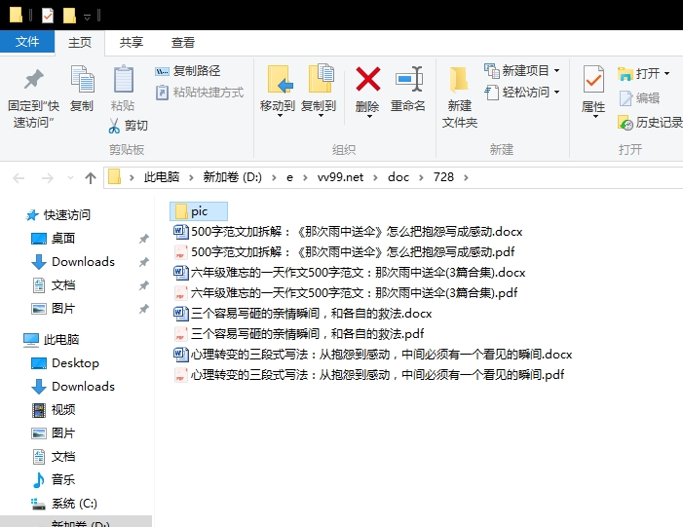Image resolution: width=683 pixels, height=527 pixels.
Task: Expand dropdown arrow under Move to
Action: (280, 116)
